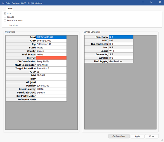Select the Rig field Patterson 142
Screen dimensions: 164x142
point(51,44)
